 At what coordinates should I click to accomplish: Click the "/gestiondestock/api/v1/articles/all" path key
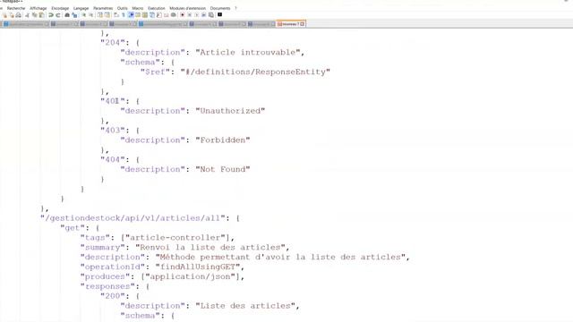click(133, 218)
